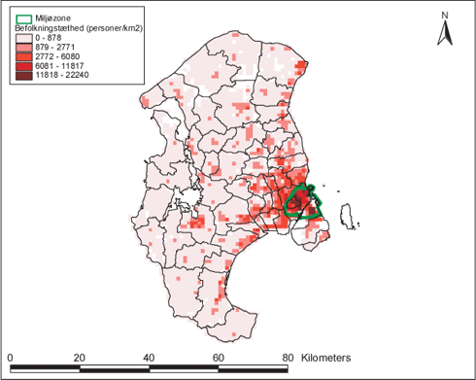
Task: Select the 11818 - 22240 color swatch
Action: [x=24, y=76]
